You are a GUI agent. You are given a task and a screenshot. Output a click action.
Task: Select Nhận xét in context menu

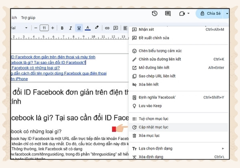click(x=178, y=29)
